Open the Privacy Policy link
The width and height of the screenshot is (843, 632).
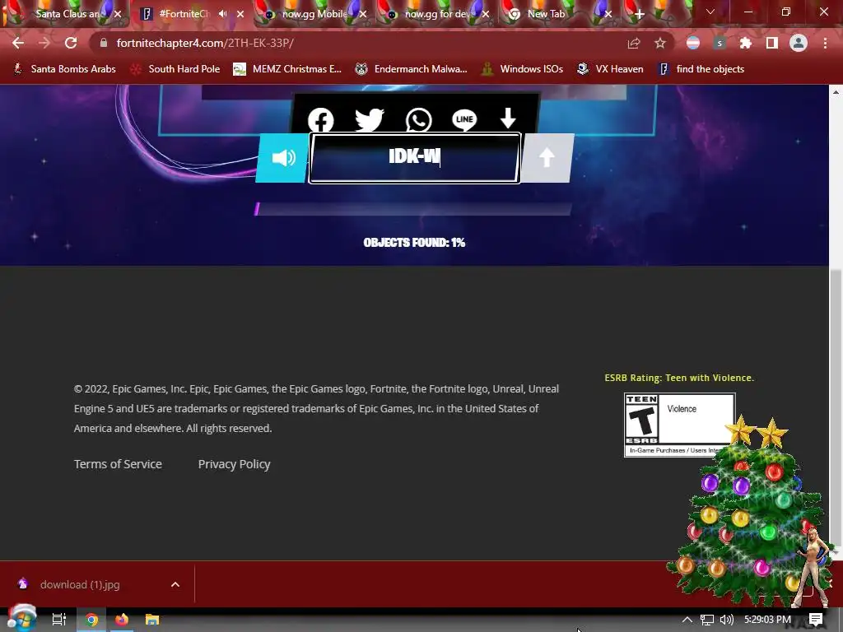point(234,464)
